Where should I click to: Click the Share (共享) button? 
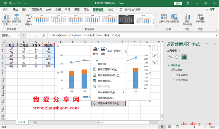(x=211, y=10)
